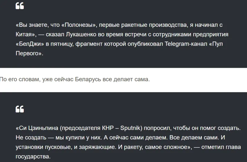Click the word Sputnik in the parenthetical note
The image size is (247, 162).
(x=130, y=128)
